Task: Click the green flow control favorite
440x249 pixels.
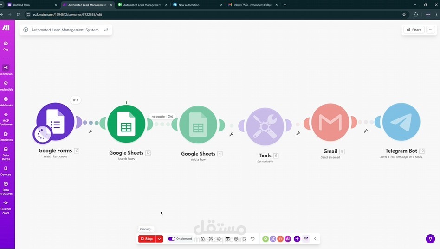Action: tap(265, 239)
